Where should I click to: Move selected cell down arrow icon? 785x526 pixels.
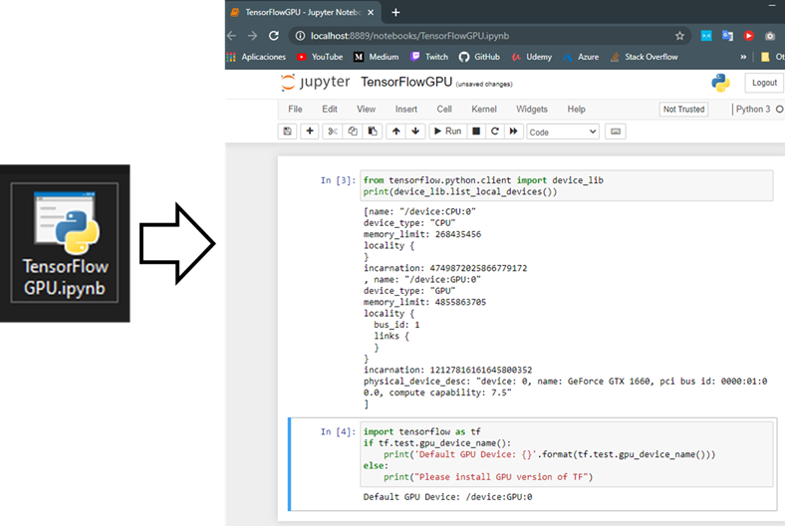tap(415, 131)
